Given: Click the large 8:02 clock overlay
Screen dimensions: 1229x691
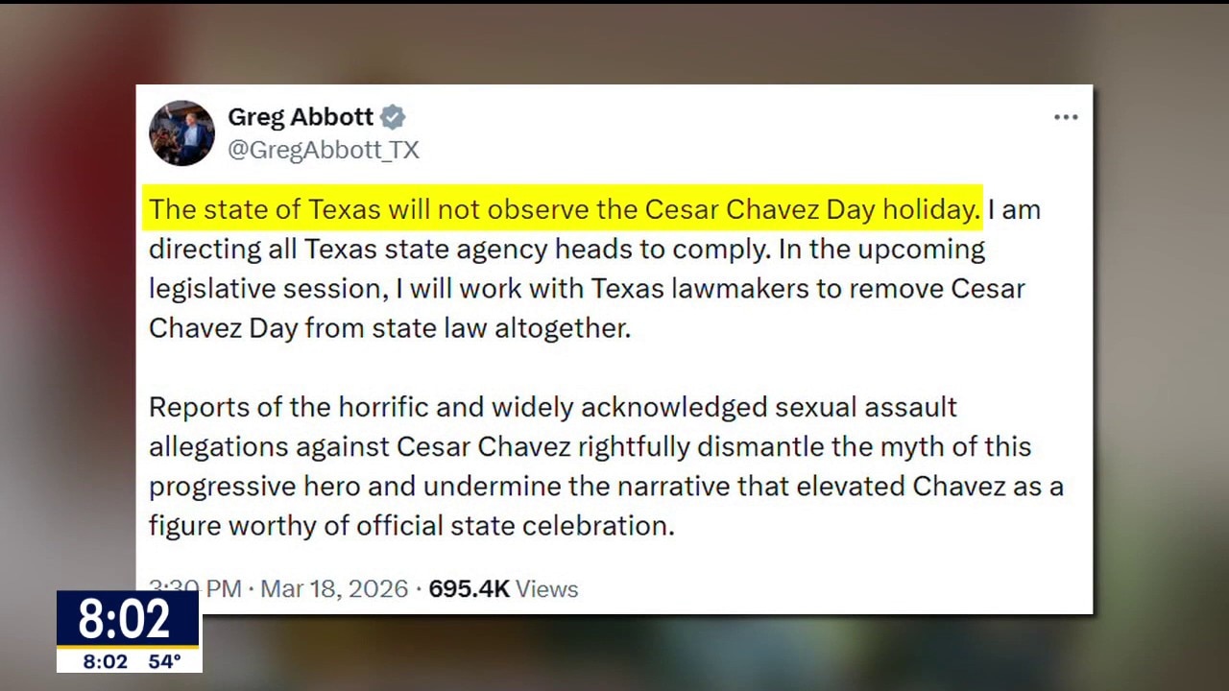Looking at the screenshot, I should click(x=125, y=620).
